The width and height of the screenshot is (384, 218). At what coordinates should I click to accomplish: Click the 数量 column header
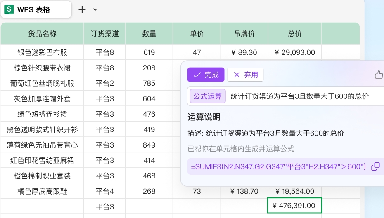149,34
